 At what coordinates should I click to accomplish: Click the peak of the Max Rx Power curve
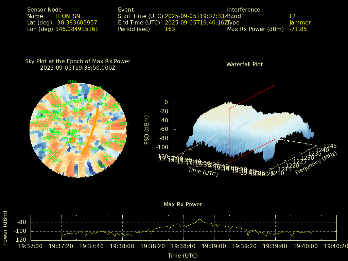click(x=199, y=220)
